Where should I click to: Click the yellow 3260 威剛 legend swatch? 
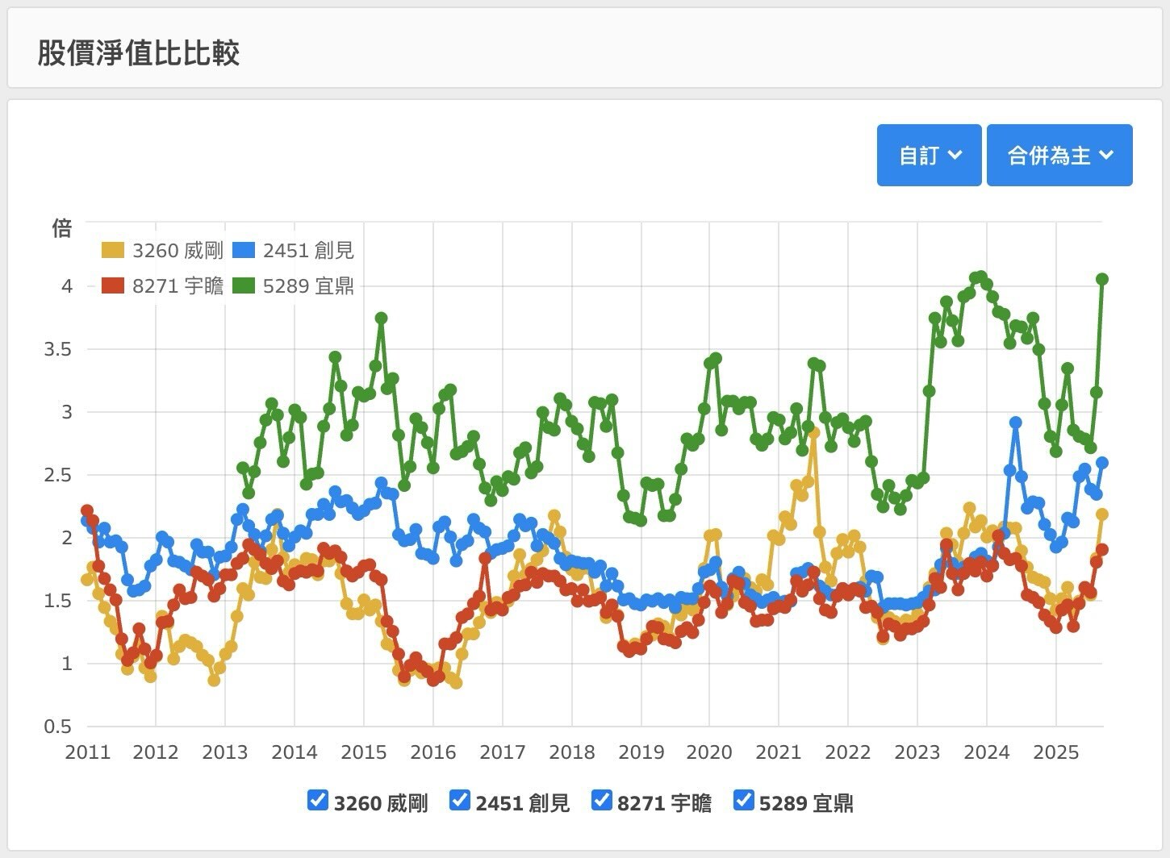pyautogui.click(x=113, y=251)
